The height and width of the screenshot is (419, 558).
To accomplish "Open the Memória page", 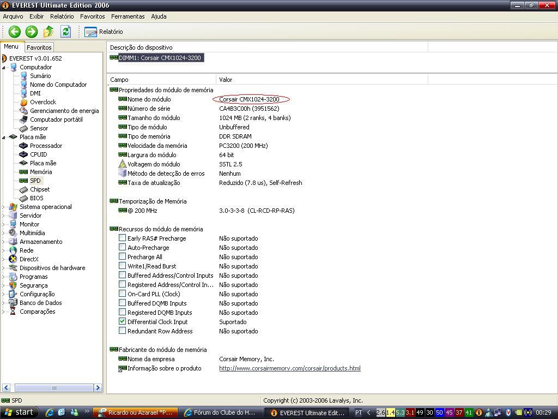I will coord(41,172).
